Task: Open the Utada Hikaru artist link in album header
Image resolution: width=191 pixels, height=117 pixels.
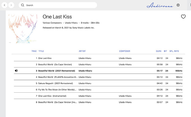Action: tap(71, 22)
